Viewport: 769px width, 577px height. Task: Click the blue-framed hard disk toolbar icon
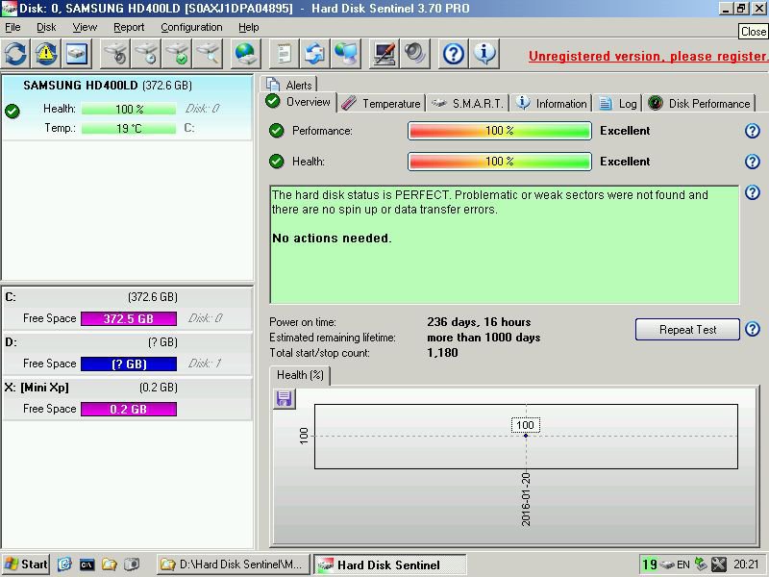[77, 54]
